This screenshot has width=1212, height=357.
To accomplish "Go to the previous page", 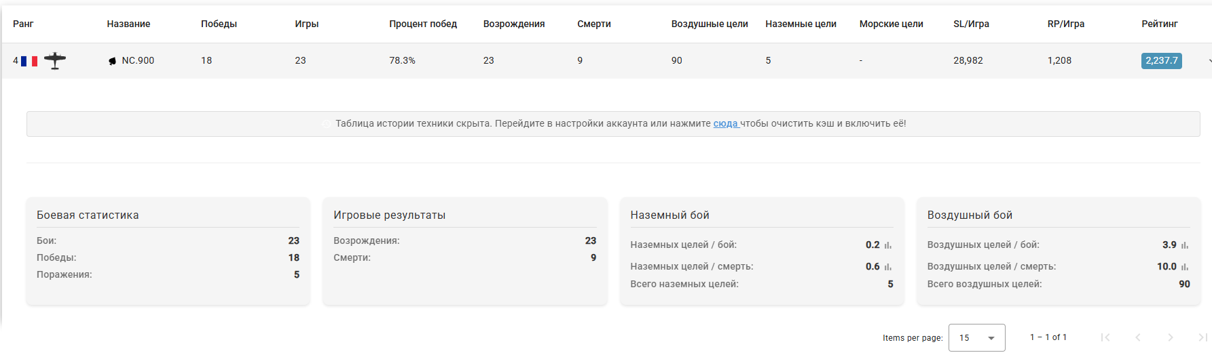I will 1138,337.
